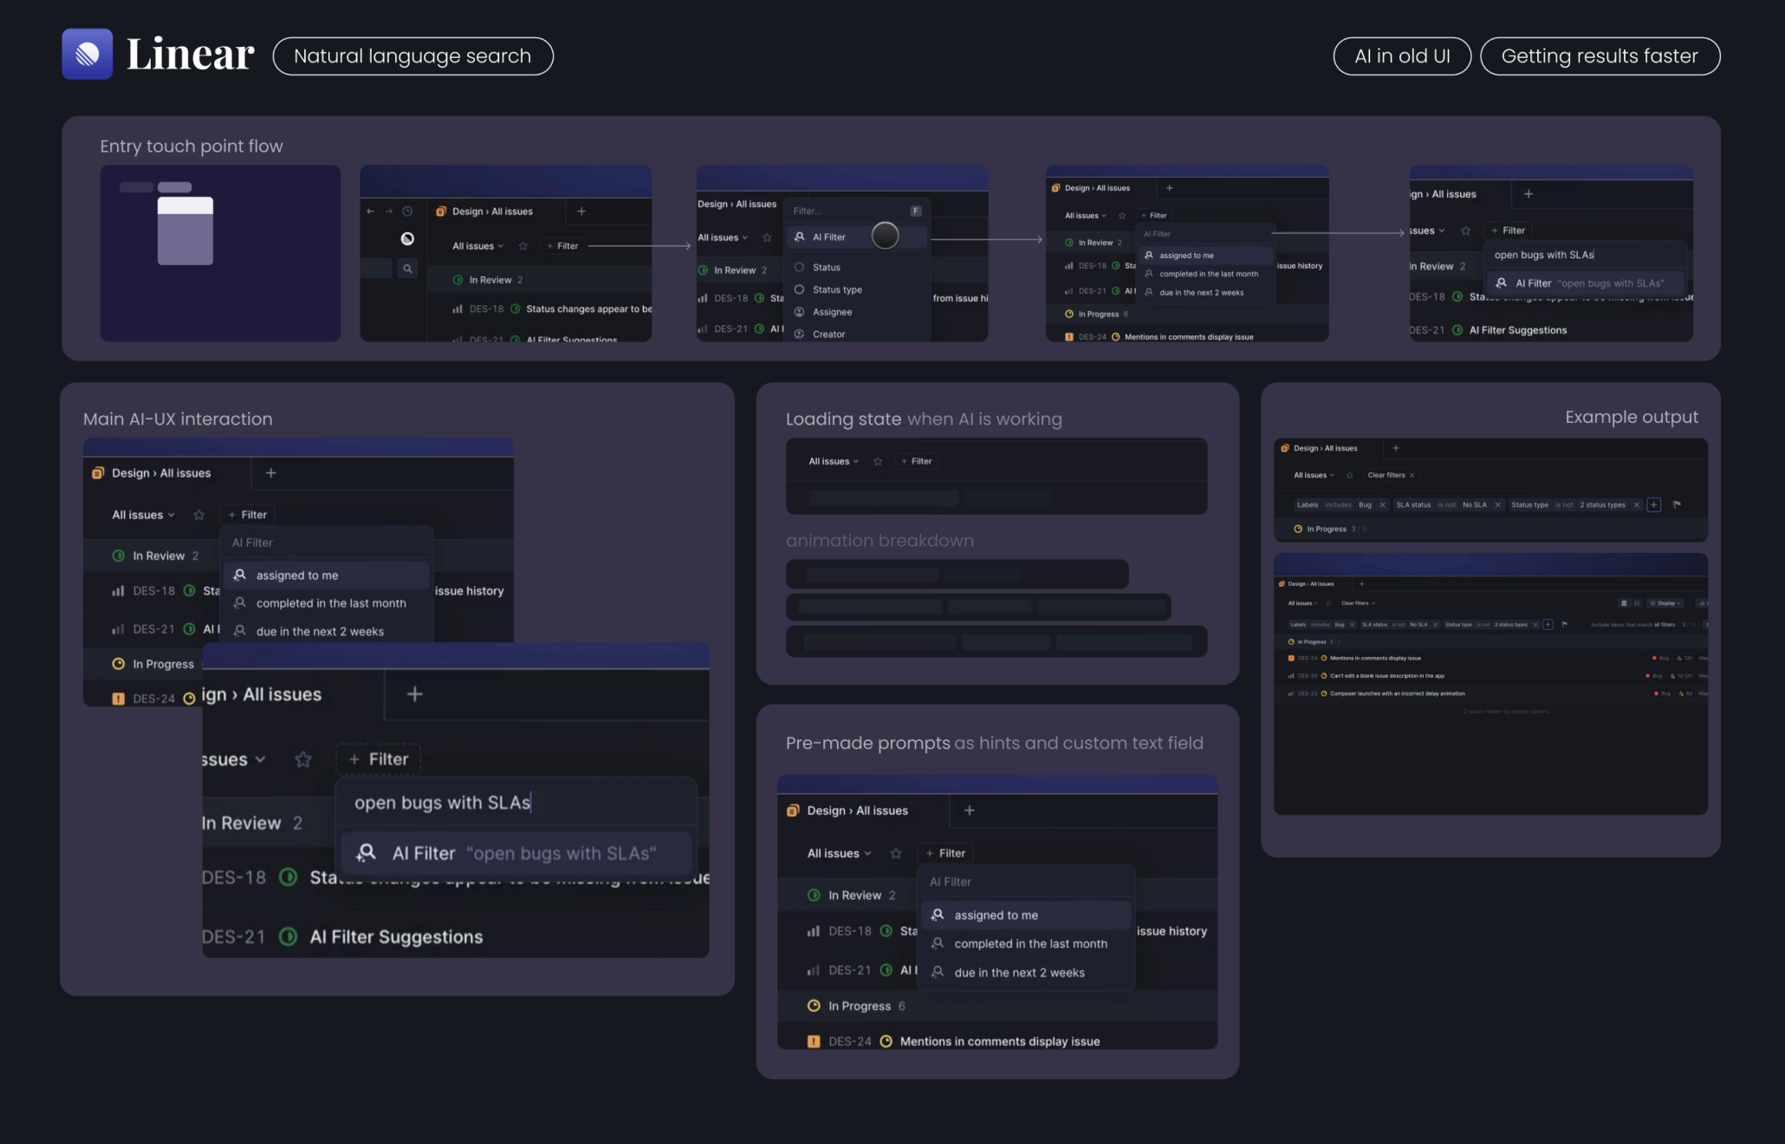Choose 'completed in the last month' in the Pre-made prompts panel

[x=1030, y=944]
